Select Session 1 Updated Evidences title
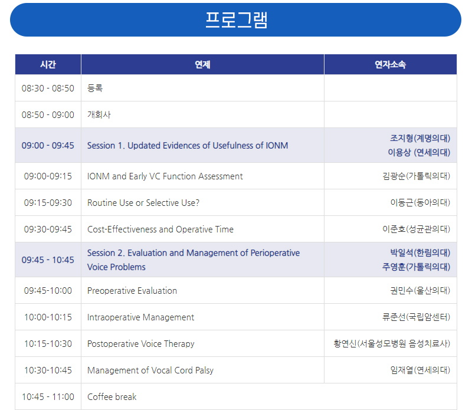 point(188,145)
